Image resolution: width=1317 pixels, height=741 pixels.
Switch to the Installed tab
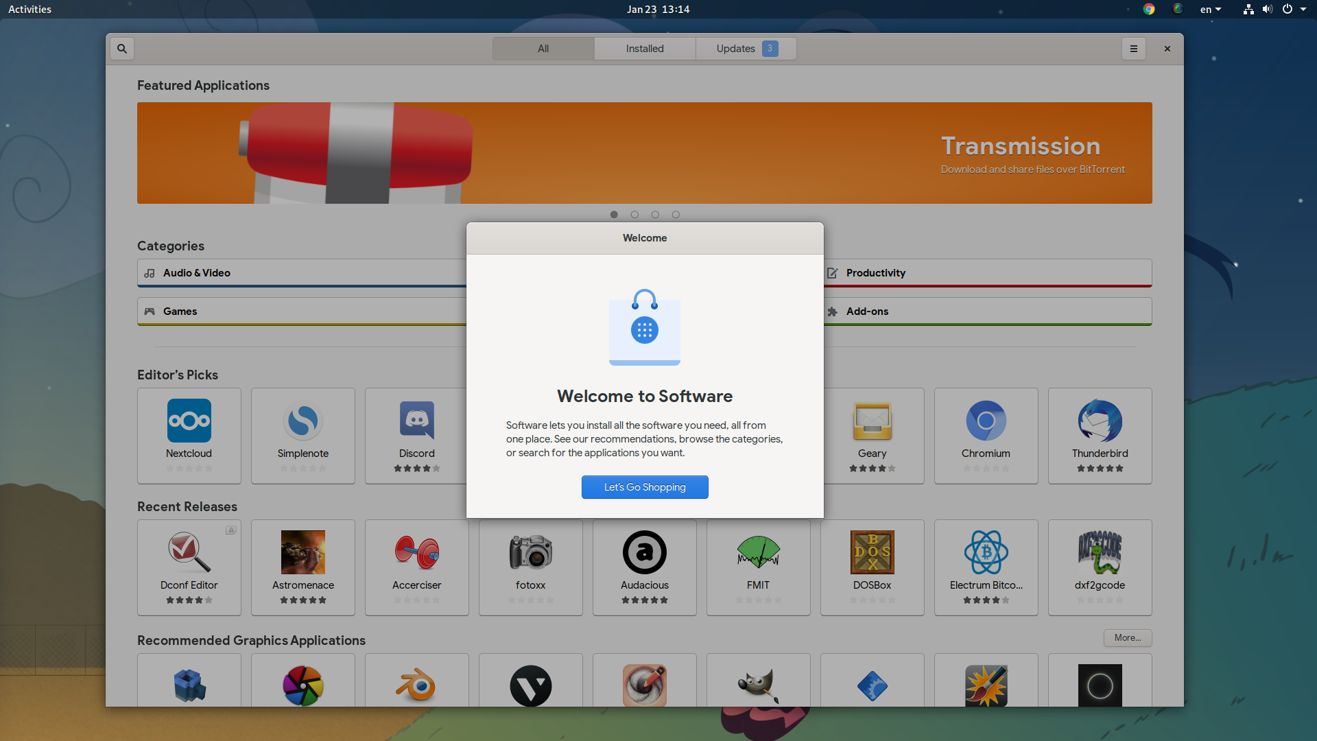pyautogui.click(x=645, y=49)
